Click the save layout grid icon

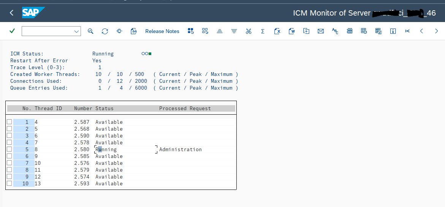click(x=378, y=31)
